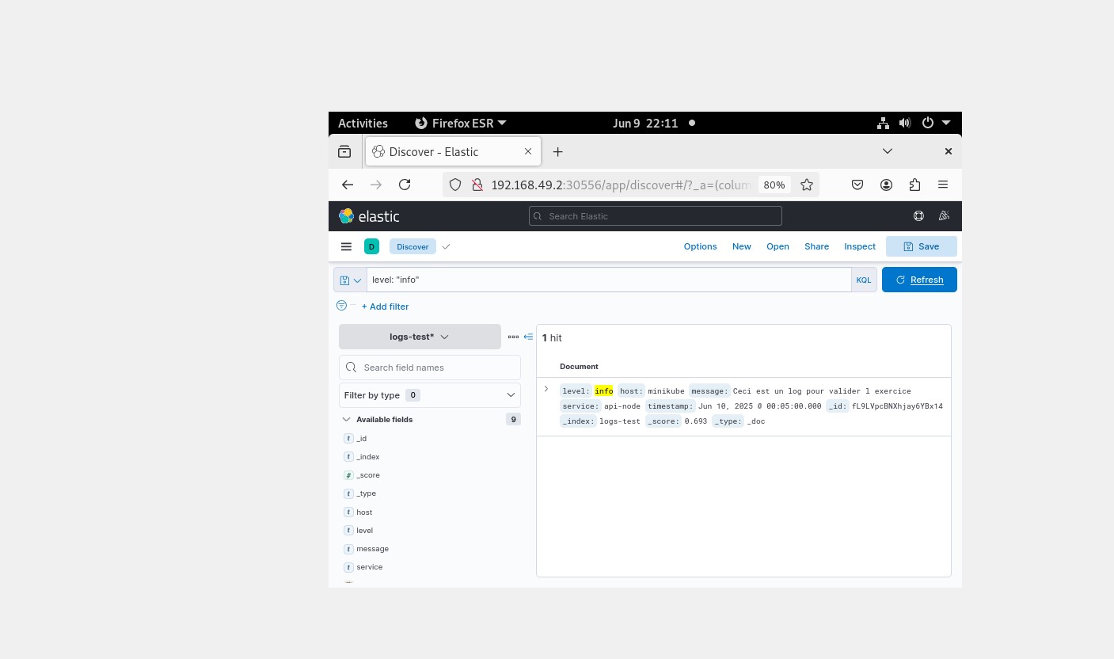This screenshot has width=1114, height=659.
Task: Expand the log document row details
Action: tap(546, 389)
